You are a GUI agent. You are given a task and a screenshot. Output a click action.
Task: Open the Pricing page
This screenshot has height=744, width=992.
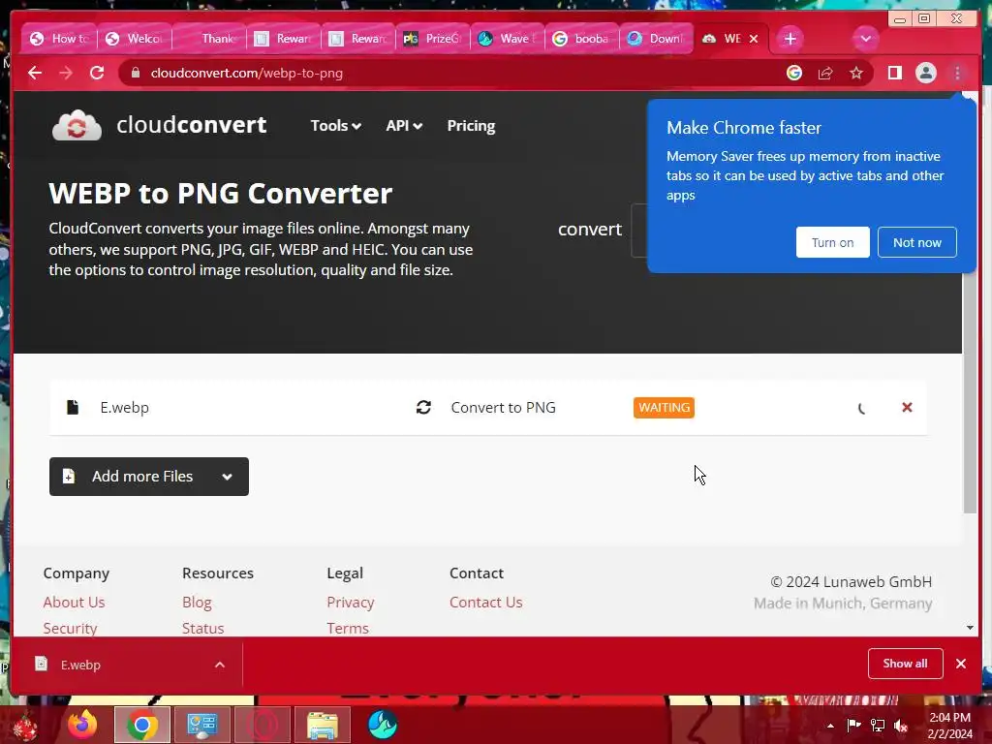[471, 126]
